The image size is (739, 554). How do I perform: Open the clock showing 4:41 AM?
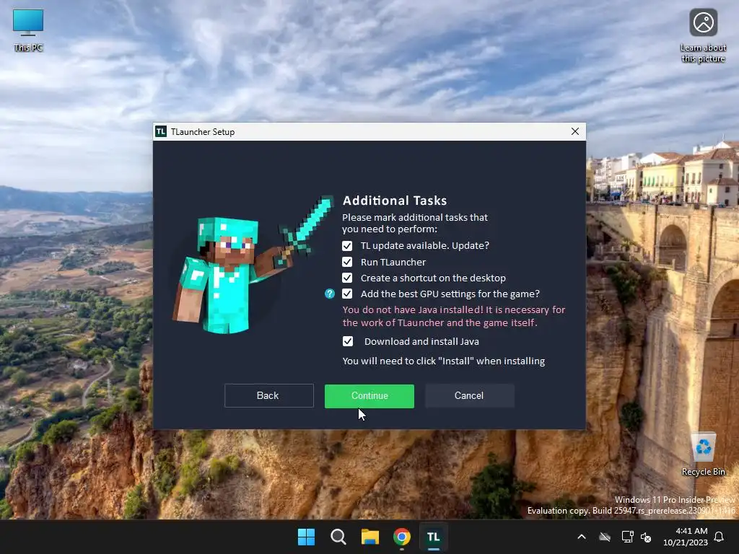(686, 537)
